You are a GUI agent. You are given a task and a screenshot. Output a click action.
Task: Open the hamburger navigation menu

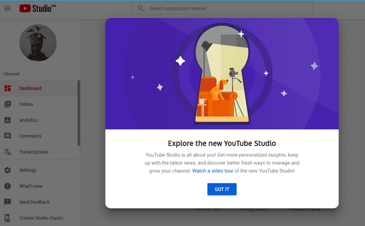click(7, 8)
